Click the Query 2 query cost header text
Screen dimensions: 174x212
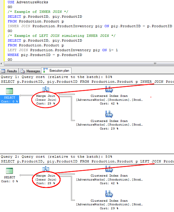pos(56,157)
